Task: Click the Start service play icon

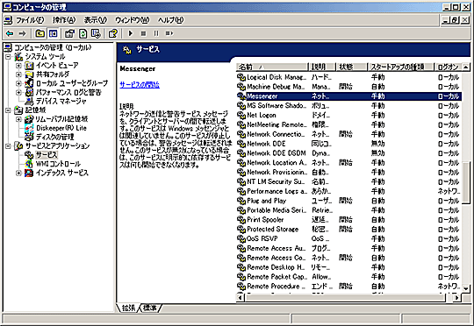Action: 131,33
